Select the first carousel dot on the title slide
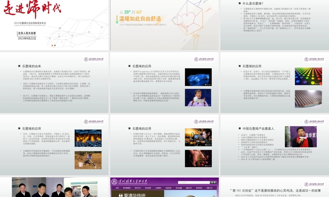This screenshot has width=329, height=197. click(x=52, y=45)
